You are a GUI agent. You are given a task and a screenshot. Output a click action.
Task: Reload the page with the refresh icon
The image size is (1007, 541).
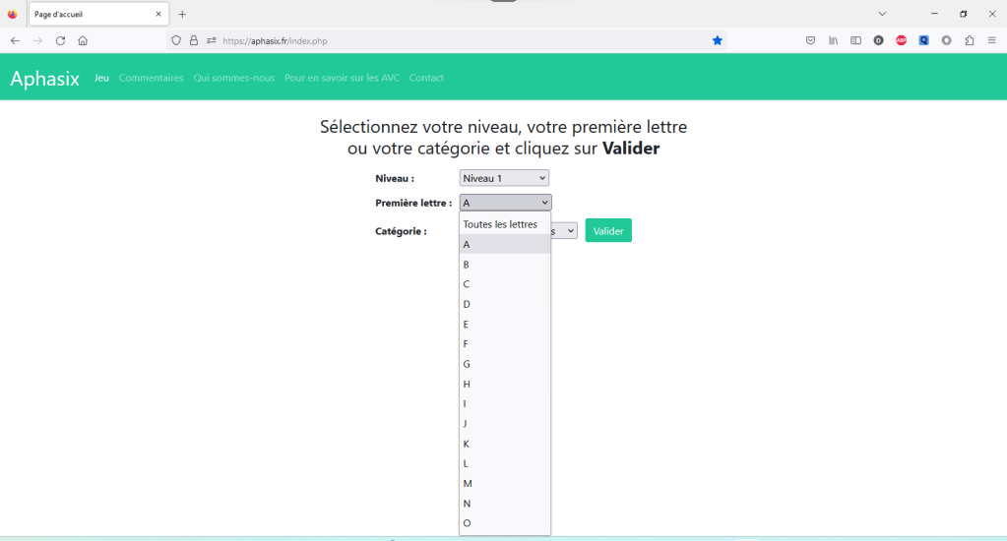[60, 40]
